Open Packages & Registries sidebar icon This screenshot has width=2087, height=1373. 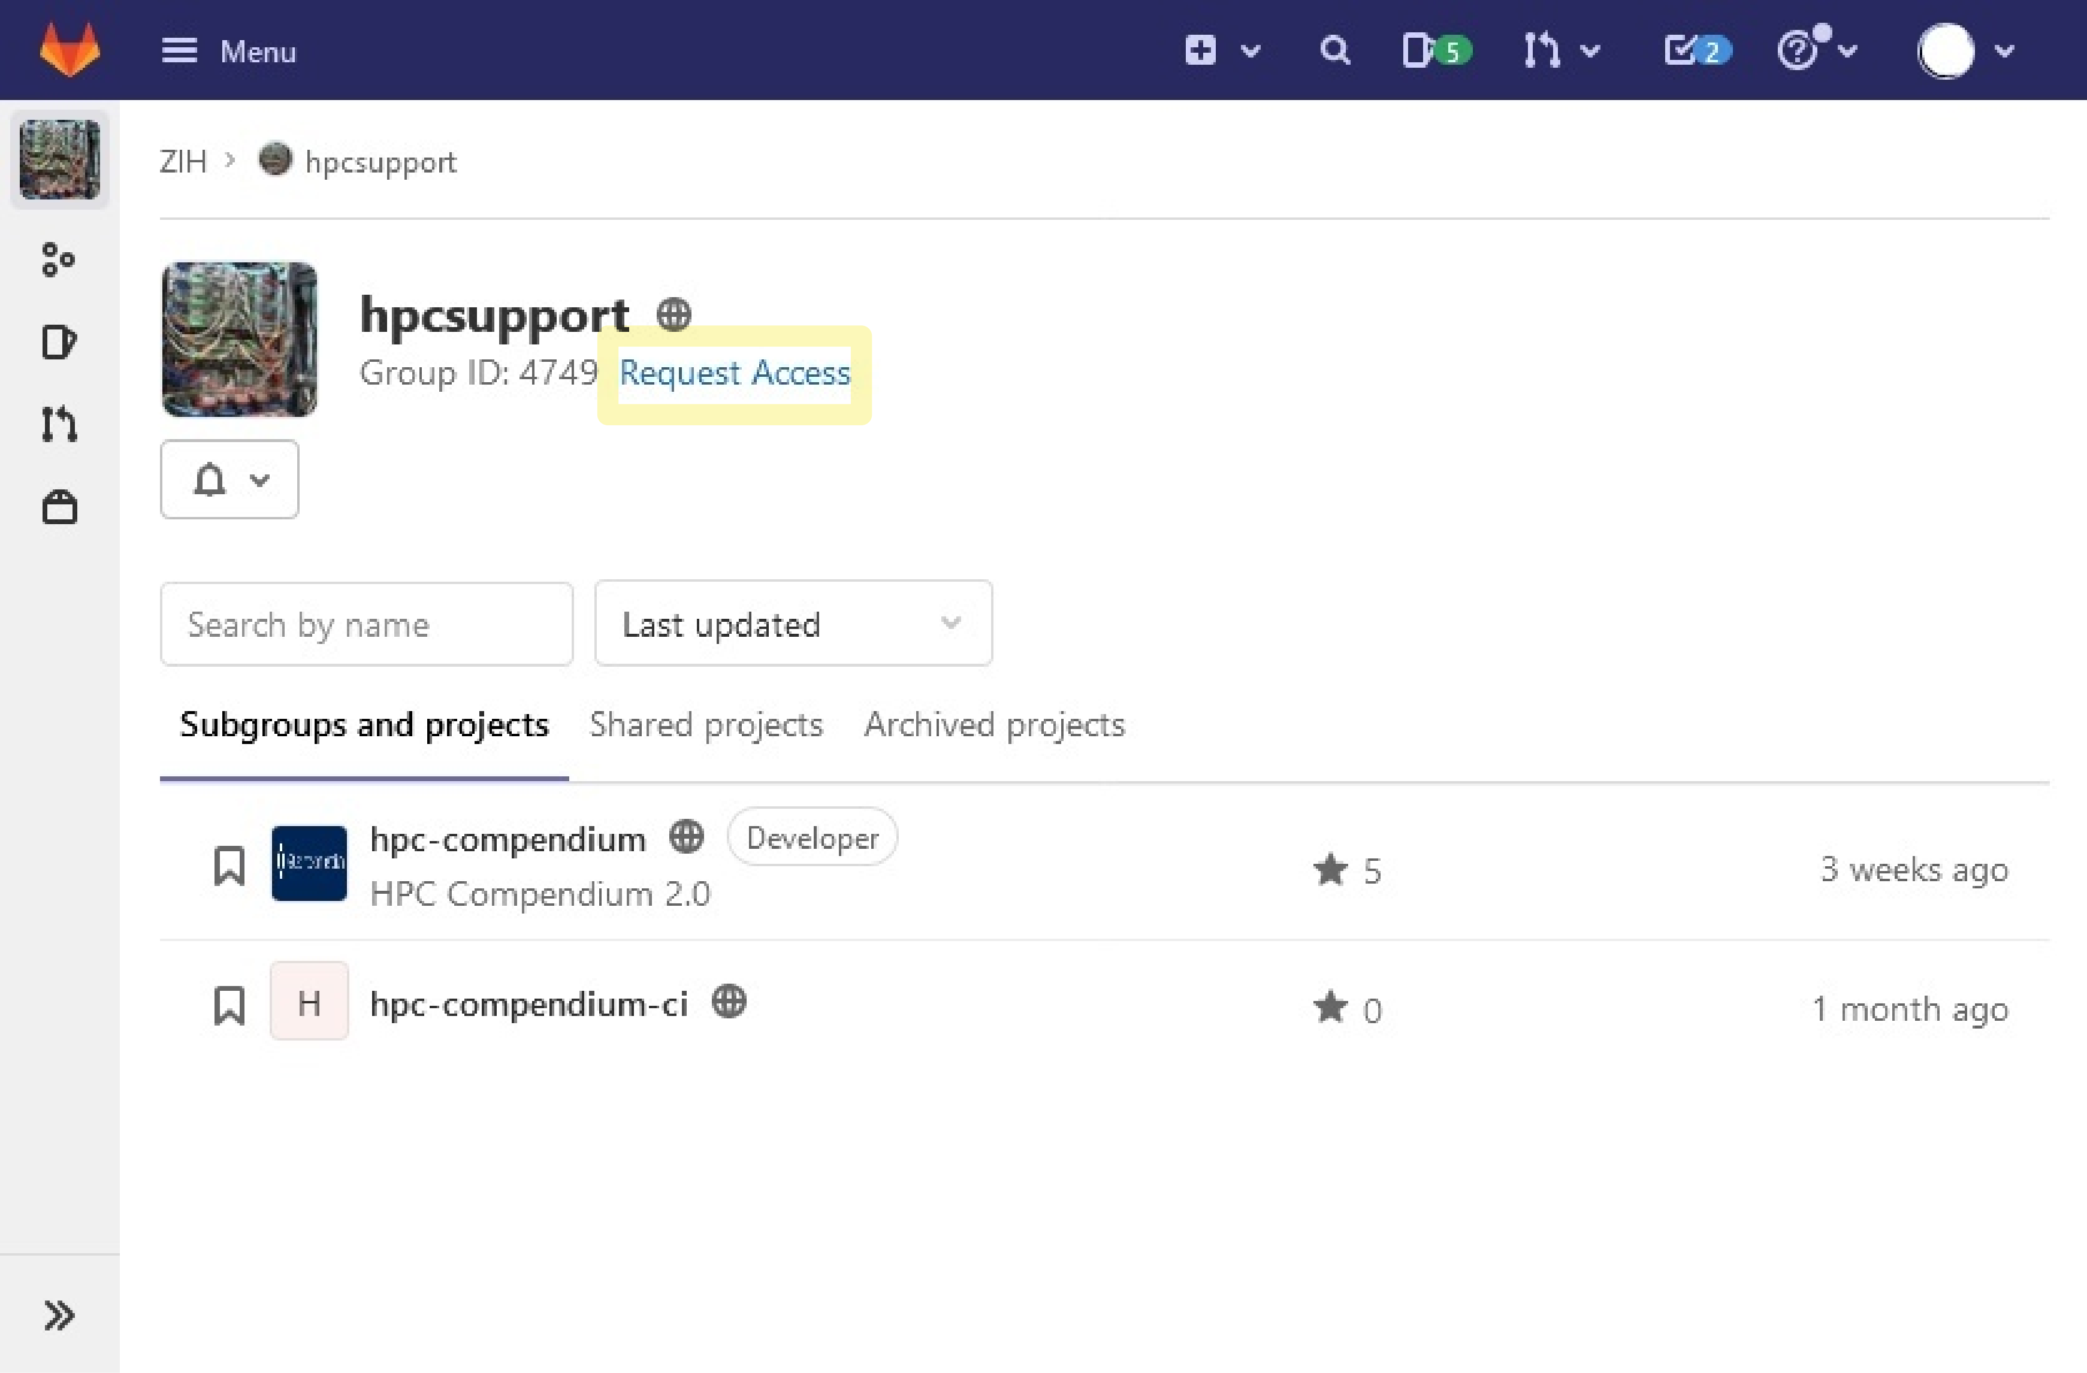60,507
